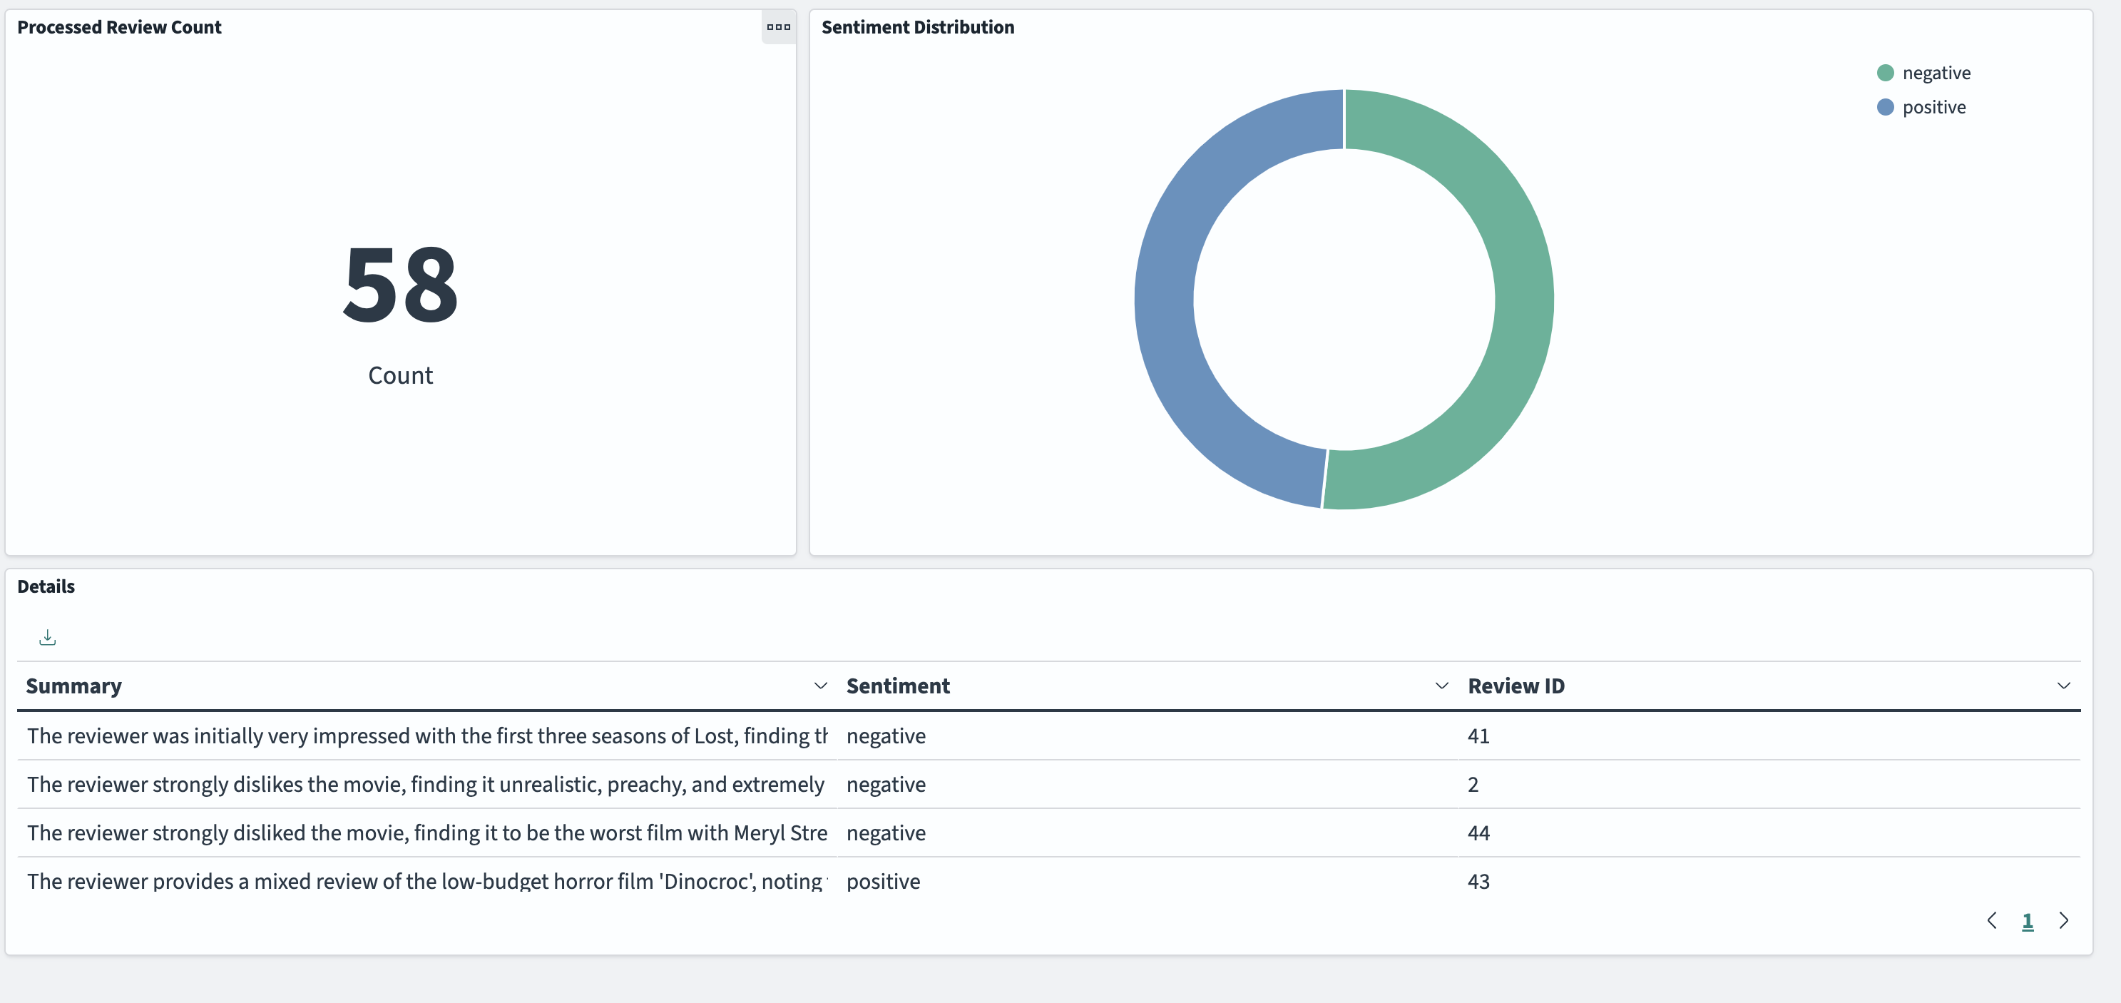
Task: Go to the previous table page arrow
Action: tap(1992, 920)
